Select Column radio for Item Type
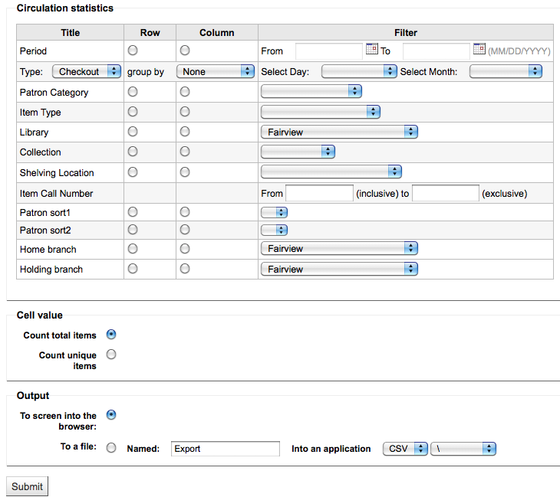 coord(185,112)
